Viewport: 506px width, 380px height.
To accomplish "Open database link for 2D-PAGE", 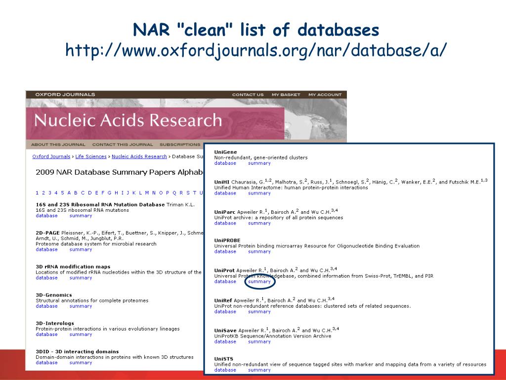I will 46,249.
